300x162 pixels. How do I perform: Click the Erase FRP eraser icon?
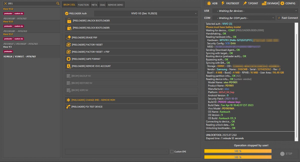(69, 37)
